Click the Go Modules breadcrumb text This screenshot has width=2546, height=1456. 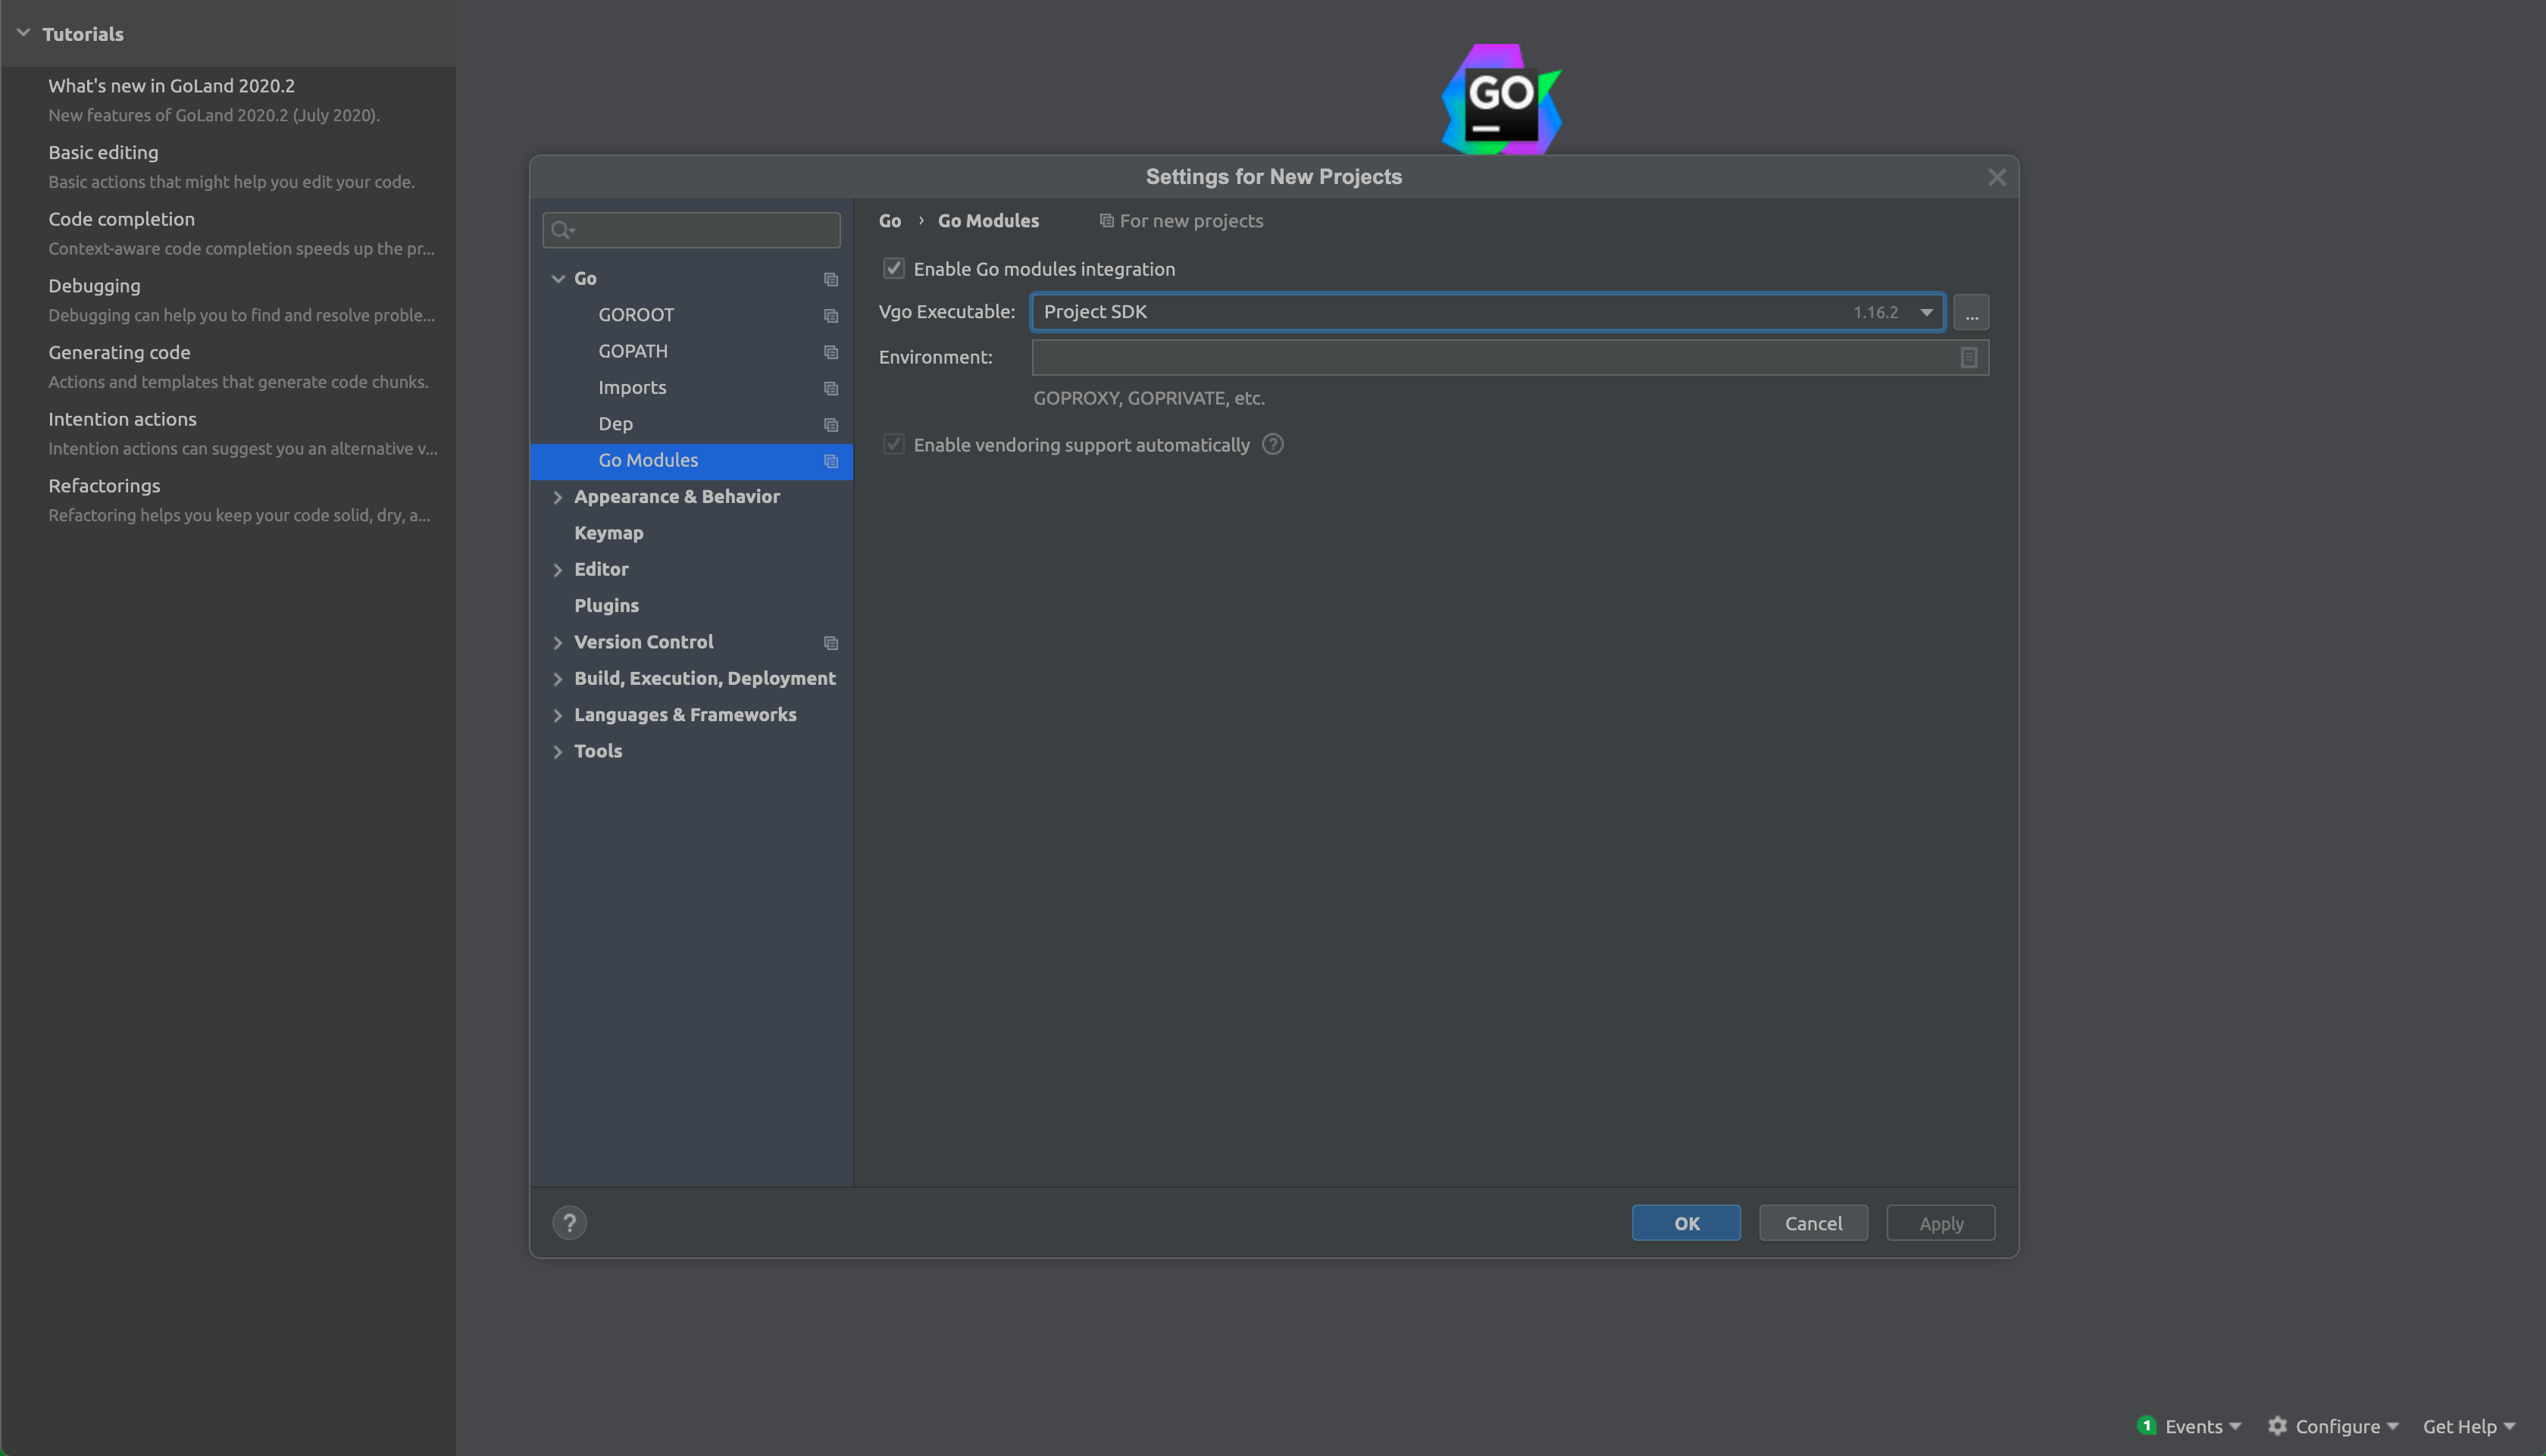(x=988, y=221)
